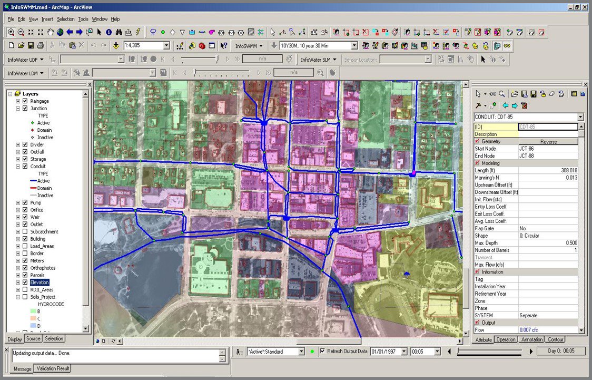Click the 0.007 cfs Flow value
This screenshot has height=380, width=592.
(529, 330)
